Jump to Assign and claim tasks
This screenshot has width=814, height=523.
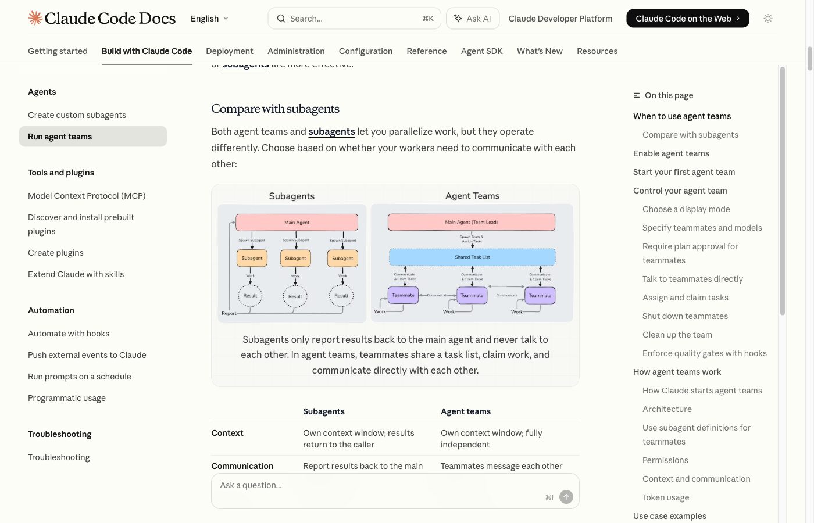(685, 298)
